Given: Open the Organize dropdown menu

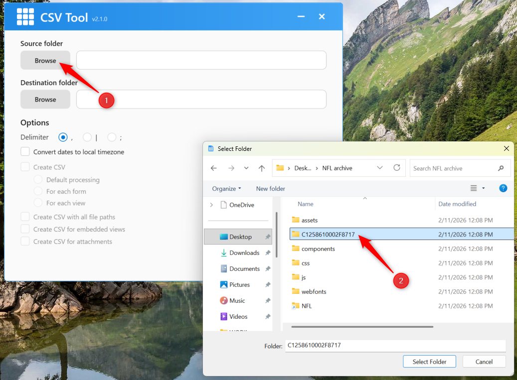Looking at the screenshot, I should point(226,189).
